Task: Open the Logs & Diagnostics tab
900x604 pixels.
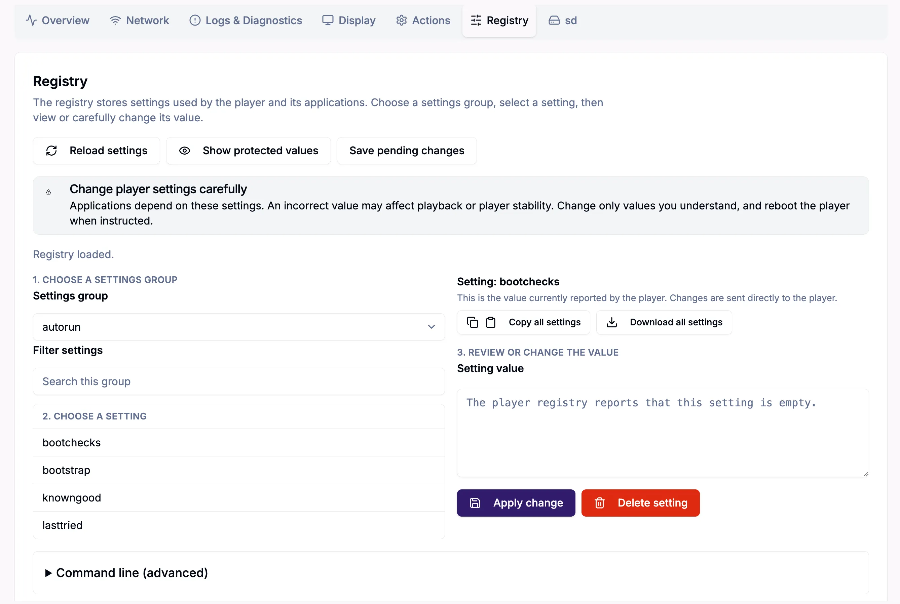Action: [x=246, y=21]
